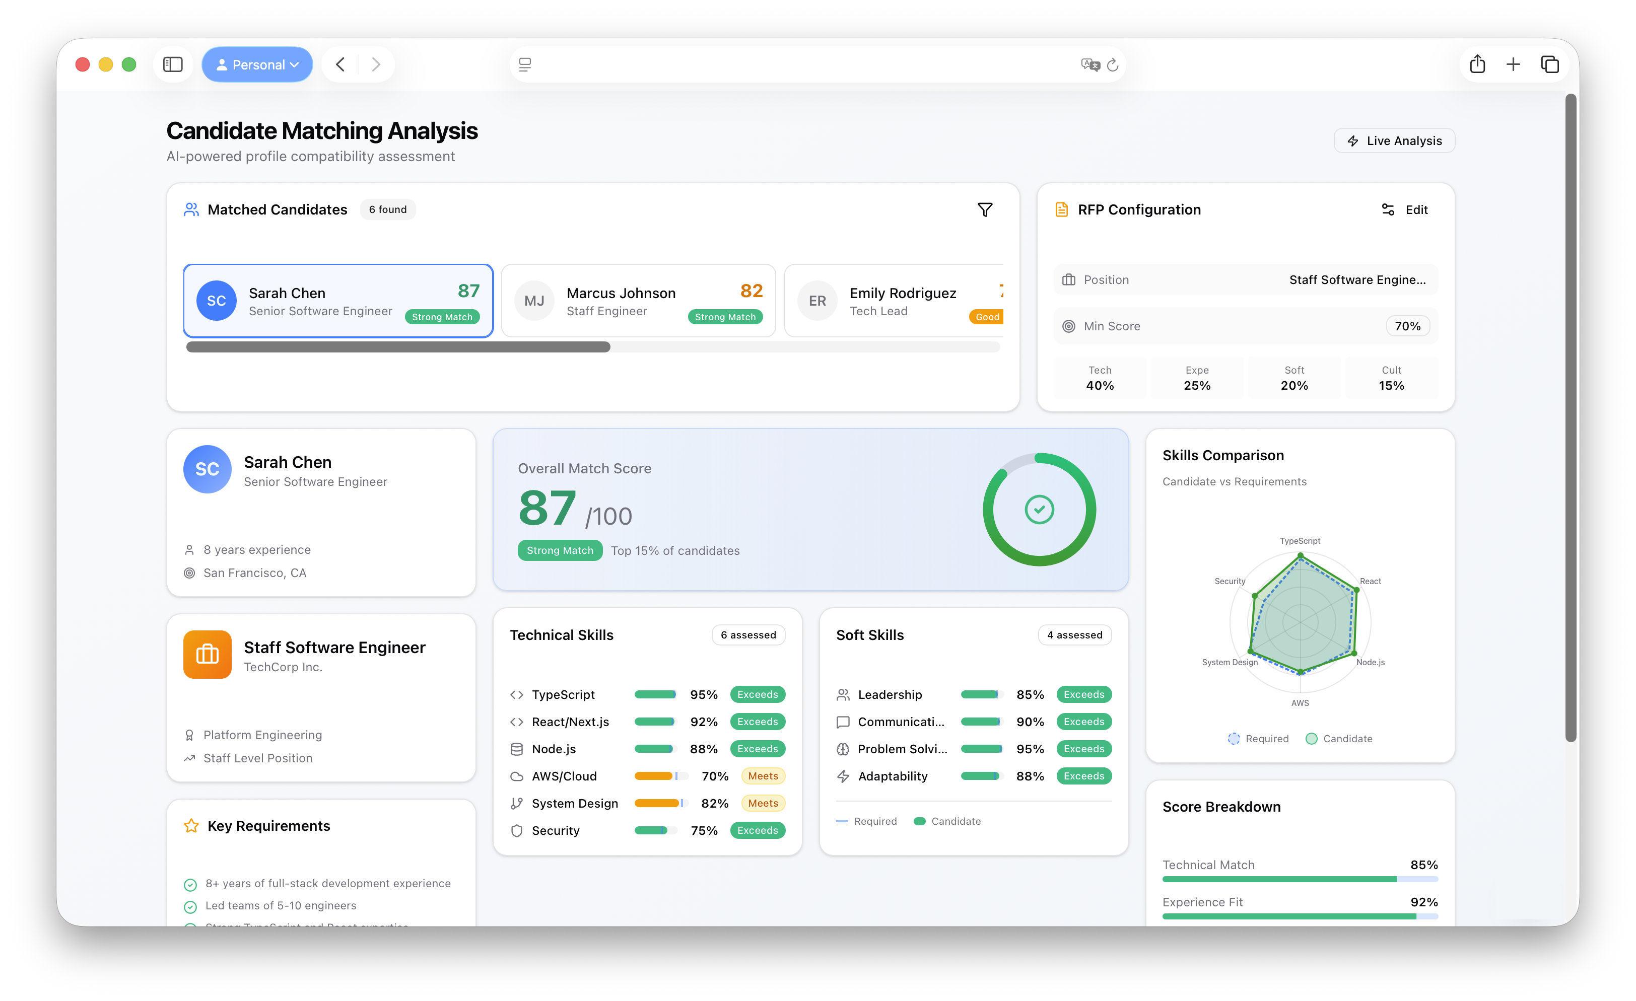Select the Cult 15% weighting tab

pyautogui.click(x=1391, y=378)
